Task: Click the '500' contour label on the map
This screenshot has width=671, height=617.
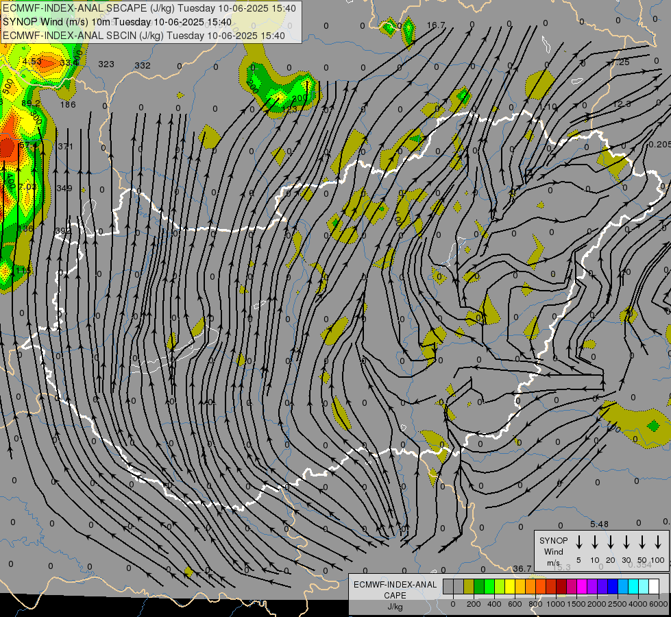Action: click(8, 88)
